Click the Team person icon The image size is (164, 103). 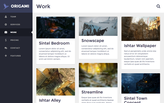point(6,16)
